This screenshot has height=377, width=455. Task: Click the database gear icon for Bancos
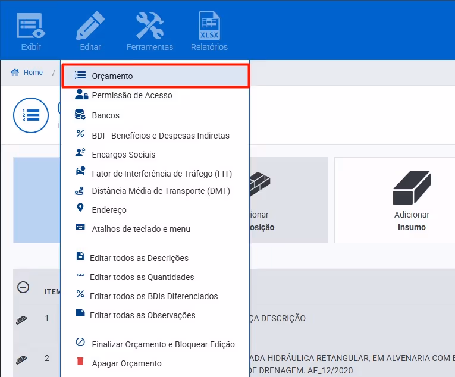tap(80, 114)
